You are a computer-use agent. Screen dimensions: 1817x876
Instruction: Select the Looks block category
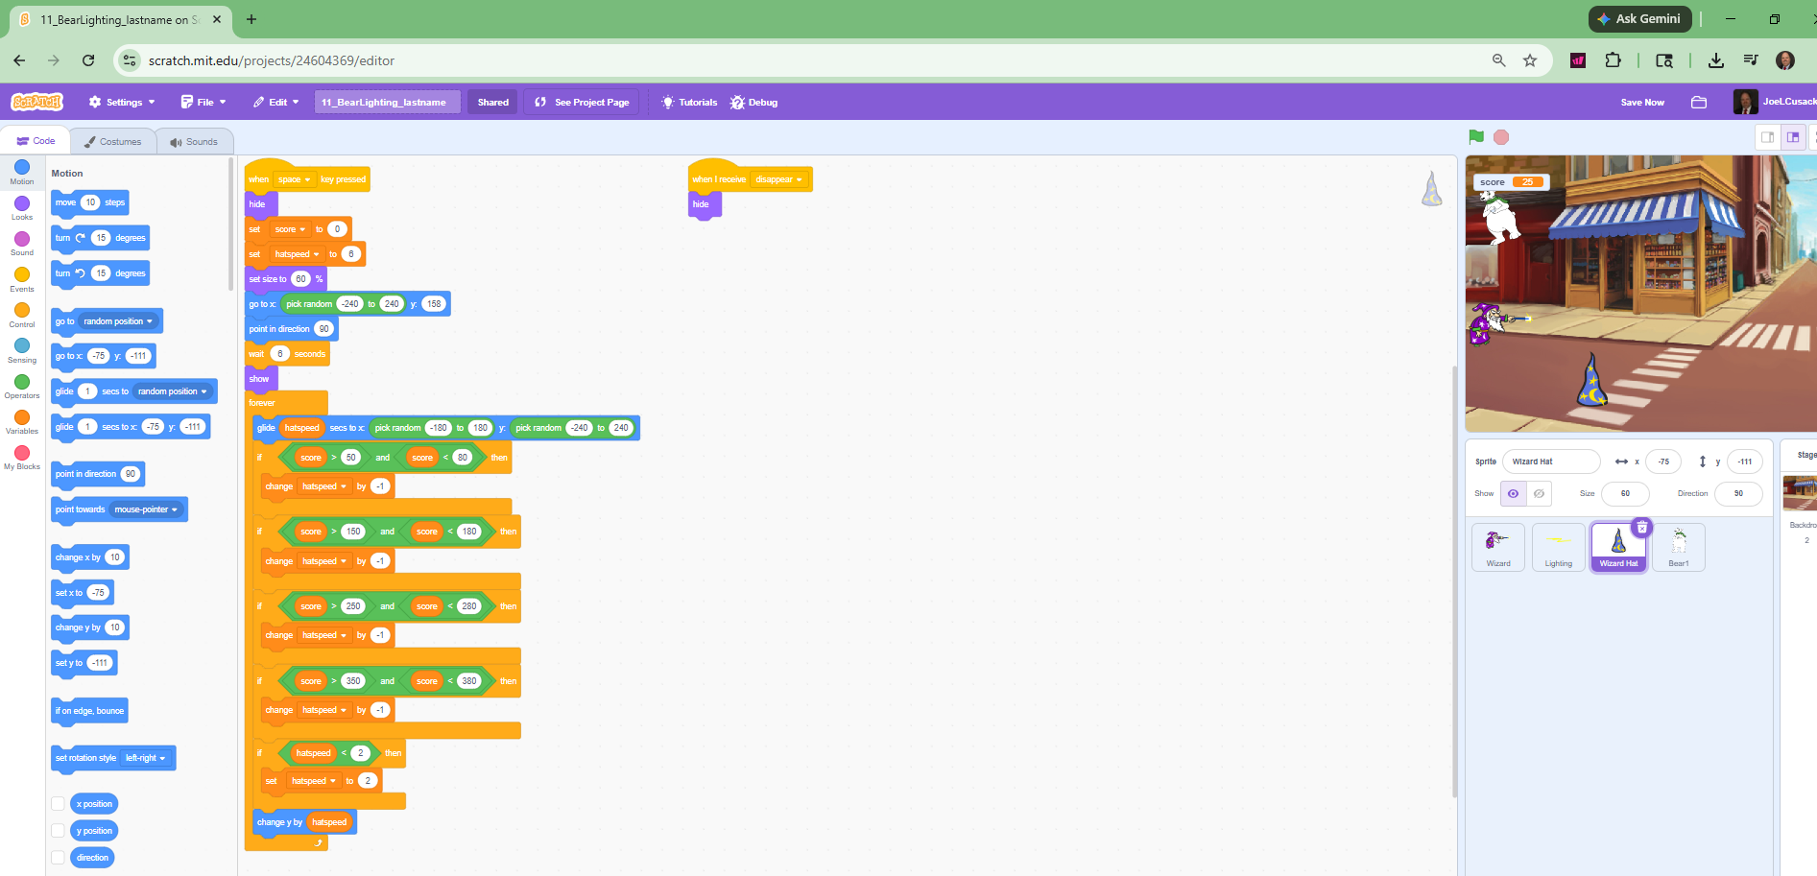22,208
